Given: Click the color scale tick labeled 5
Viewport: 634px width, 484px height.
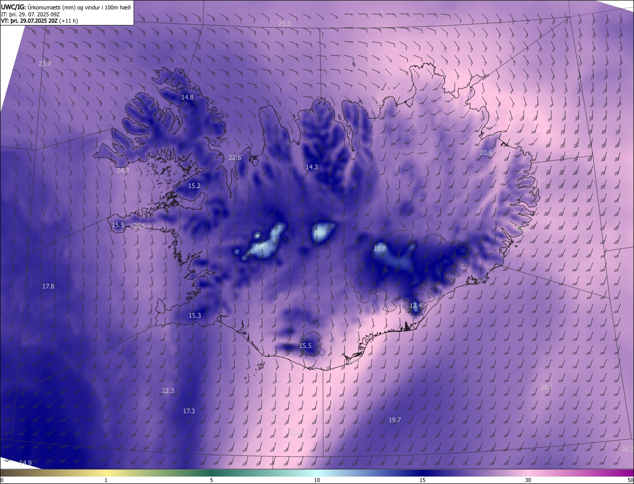Looking at the screenshot, I should [x=211, y=480].
